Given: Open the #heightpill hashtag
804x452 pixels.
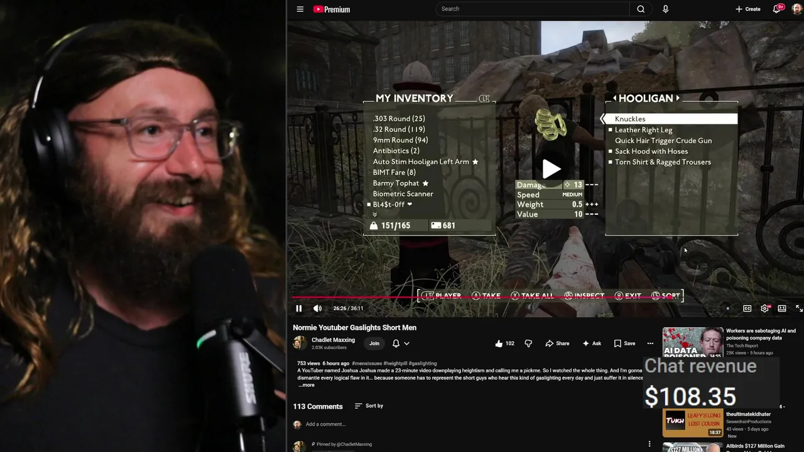Looking at the screenshot, I should tap(395, 363).
